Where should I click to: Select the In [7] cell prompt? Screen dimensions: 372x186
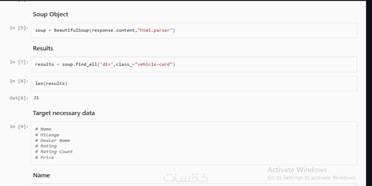click(19, 62)
